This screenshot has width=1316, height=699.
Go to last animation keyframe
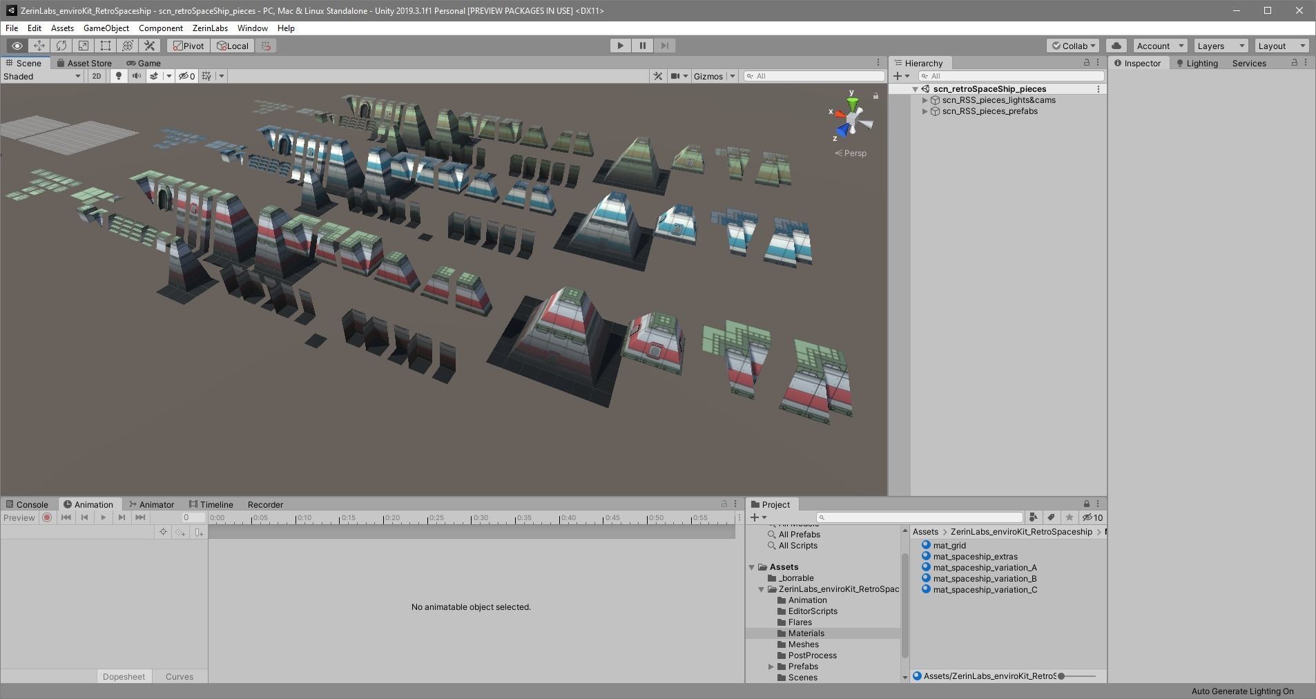140,517
